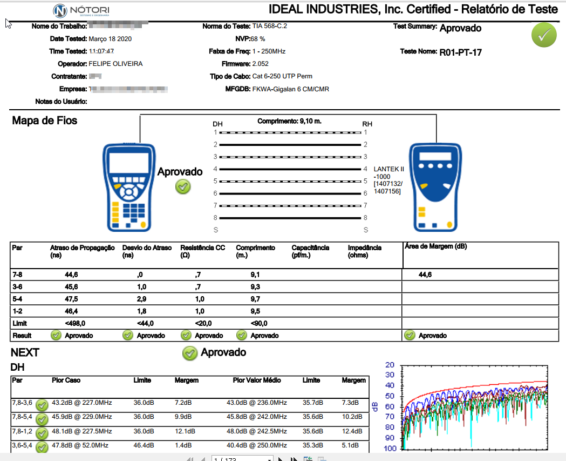Click margin area value 44,6

coord(425,275)
